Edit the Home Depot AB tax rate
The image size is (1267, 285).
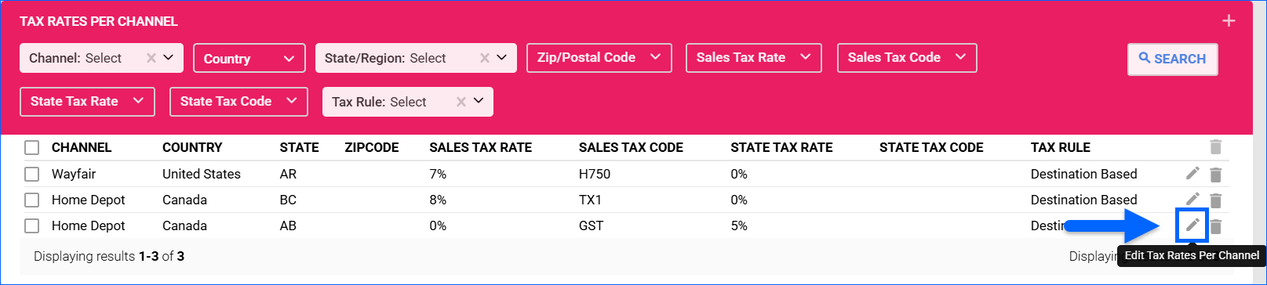click(x=1192, y=225)
